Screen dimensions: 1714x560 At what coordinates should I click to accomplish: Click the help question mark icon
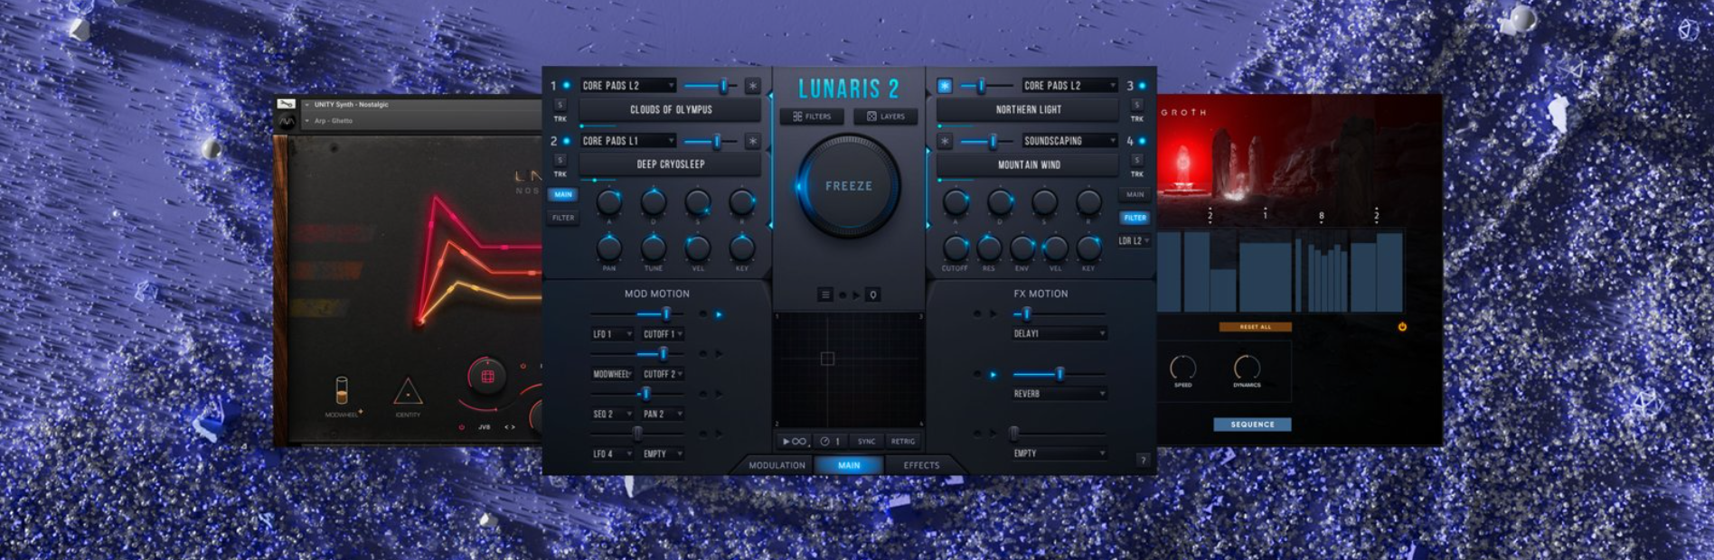click(x=1143, y=460)
